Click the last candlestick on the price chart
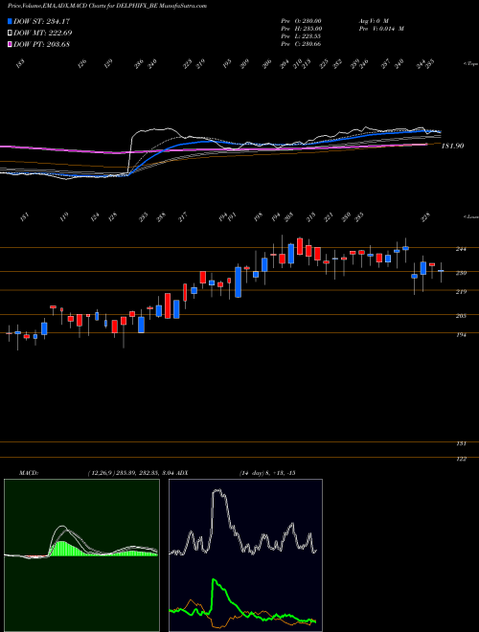 441,272
